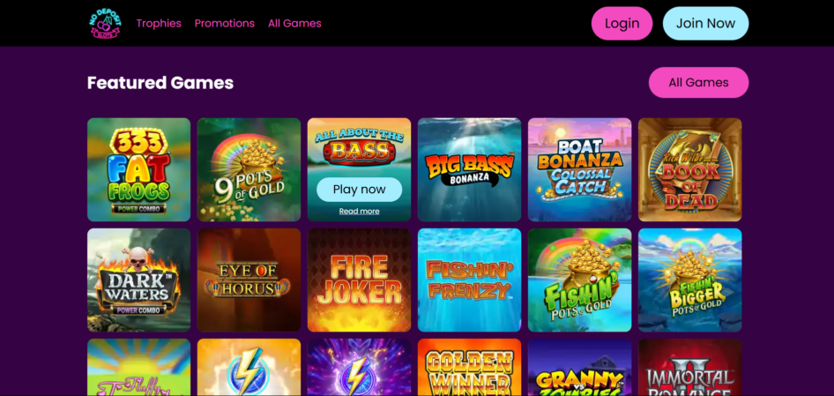Open the Trophies menu item
This screenshot has height=396, width=834.
coord(159,24)
